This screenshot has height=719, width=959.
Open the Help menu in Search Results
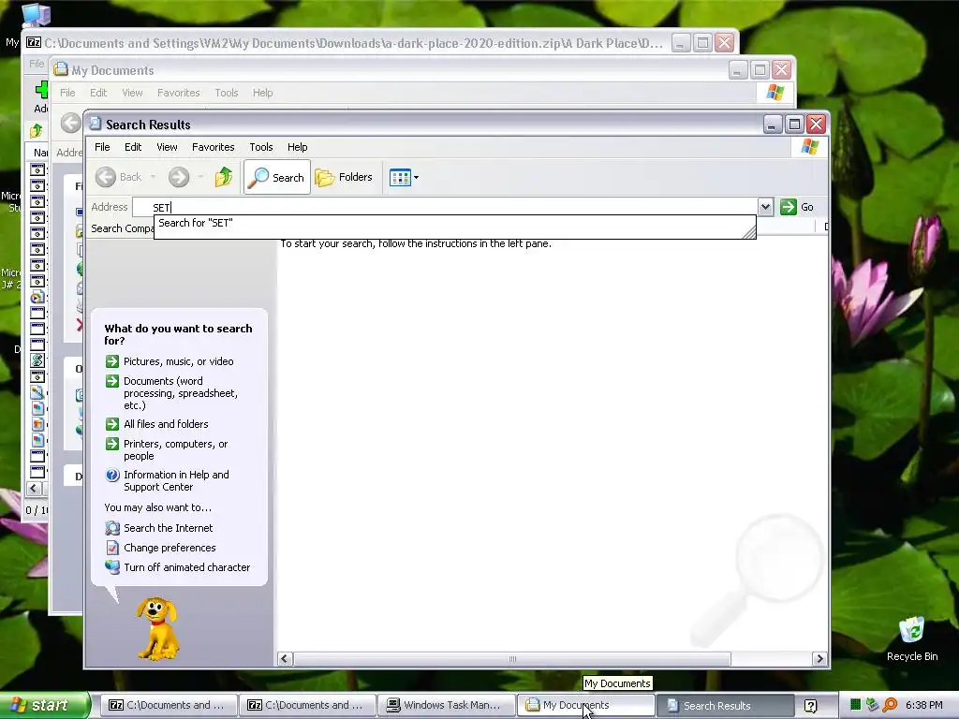pos(297,147)
